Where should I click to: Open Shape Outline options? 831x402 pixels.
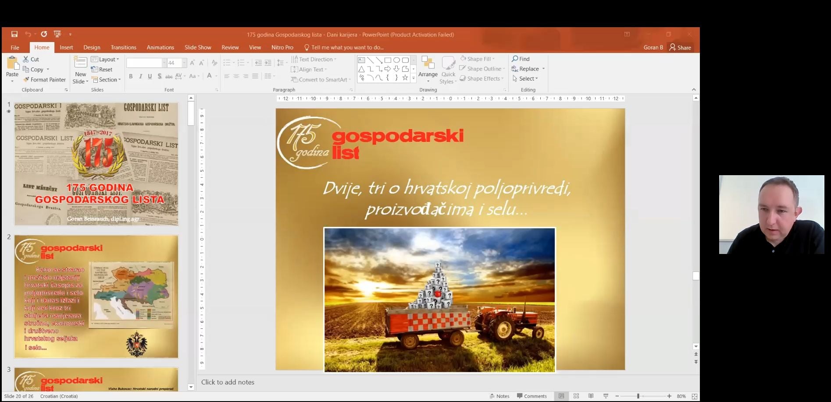coord(482,69)
